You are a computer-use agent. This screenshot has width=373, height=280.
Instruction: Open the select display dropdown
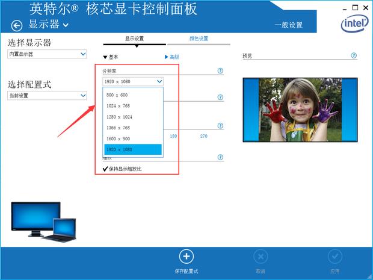tap(47, 54)
